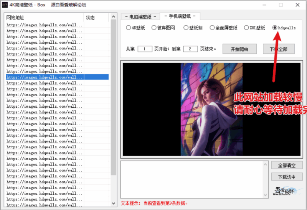Click the wallpaper preview image
Image resolution: width=307 pixels, height=210 pixels.
(211, 109)
